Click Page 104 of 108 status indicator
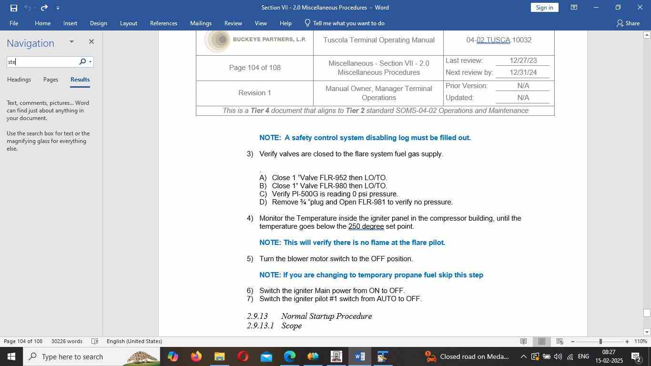This screenshot has height=366, width=651. (23, 341)
